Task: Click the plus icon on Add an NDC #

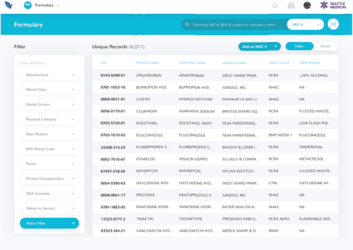Action: coord(276,46)
